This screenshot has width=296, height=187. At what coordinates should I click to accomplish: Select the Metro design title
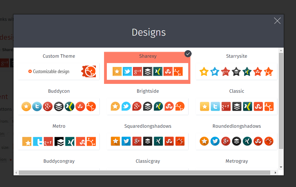pos(59,126)
